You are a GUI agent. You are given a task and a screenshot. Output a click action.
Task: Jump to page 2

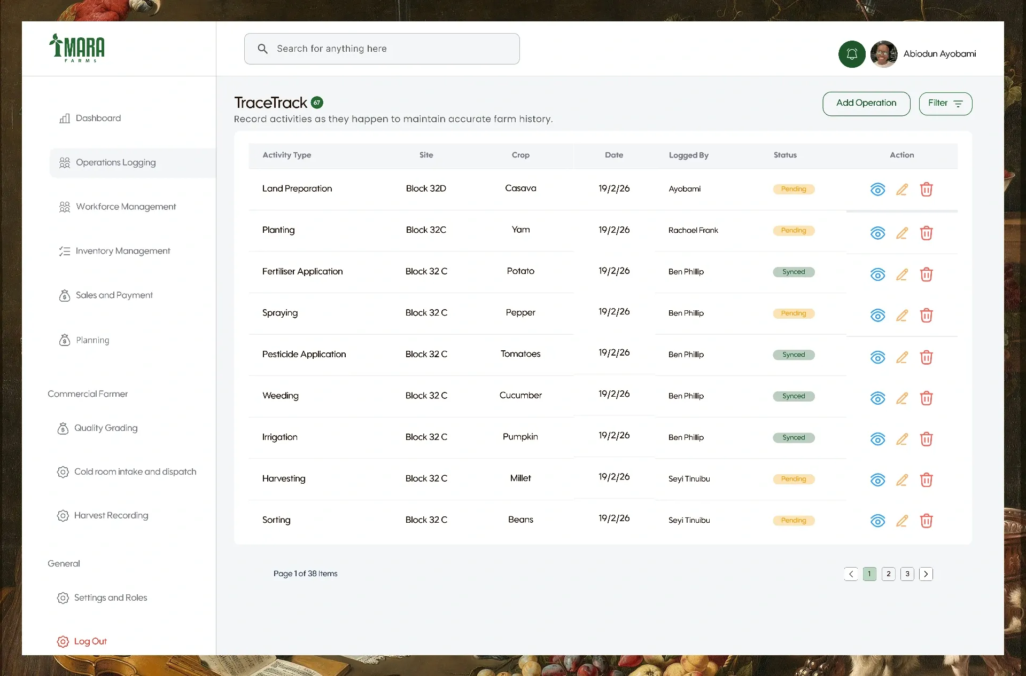pos(888,574)
